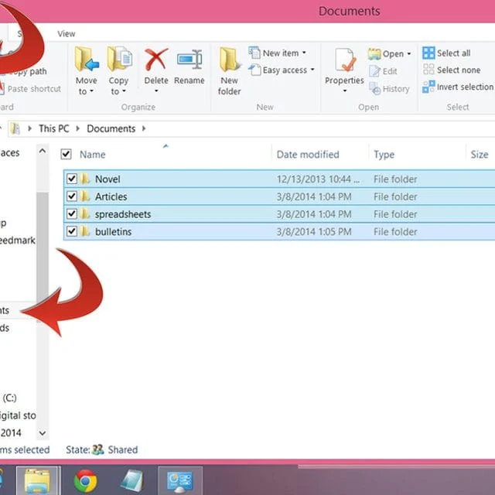The width and height of the screenshot is (495, 495).
Task: Click the Move to folder icon
Action: click(87, 59)
